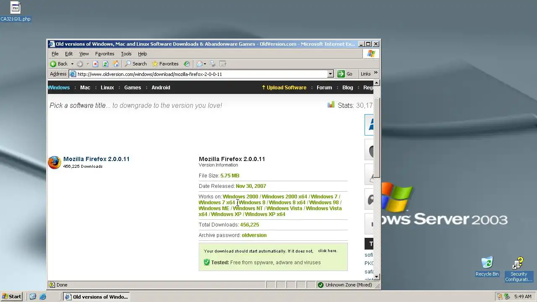Viewport: 537px width, 302px height.
Task: Open the Edit menu
Action: pos(69,54)
